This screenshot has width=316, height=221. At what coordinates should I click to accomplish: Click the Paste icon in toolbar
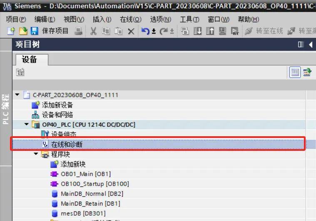119,31
